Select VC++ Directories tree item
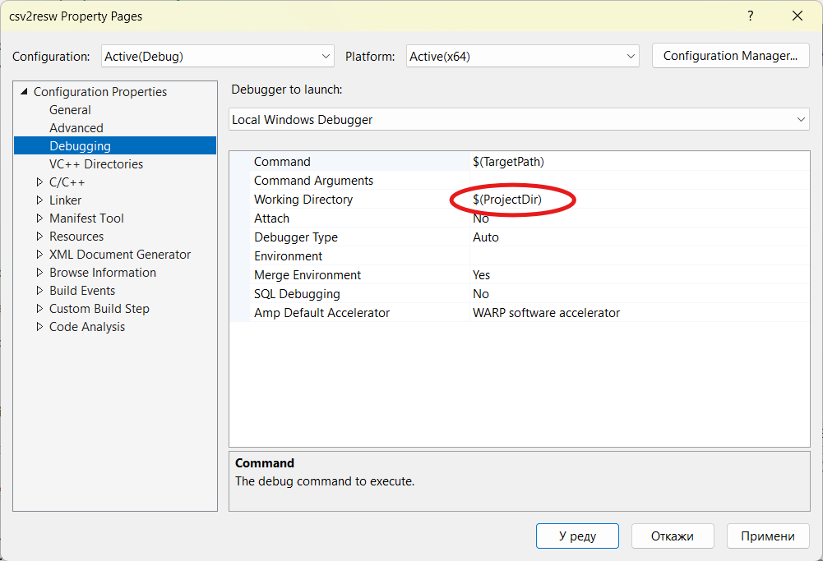The height and width of the screenshot is (561, 823). point(95,164)
